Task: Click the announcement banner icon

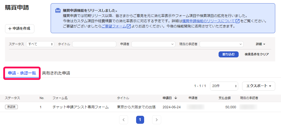Action: [x=58, y=10]
